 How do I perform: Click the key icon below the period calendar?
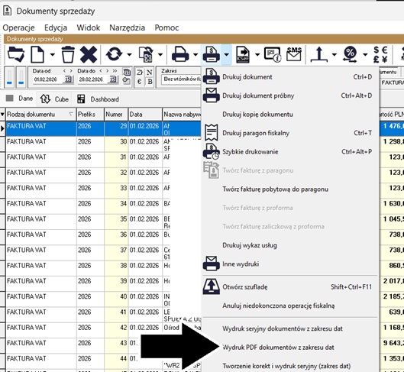coord(126,81)
